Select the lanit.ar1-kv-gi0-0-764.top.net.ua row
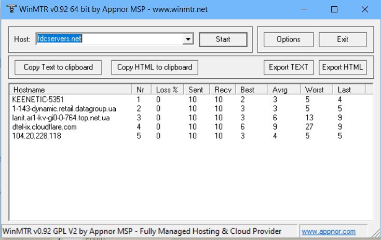The height and width of the screenshot is (240, 381). pos(190,118)
